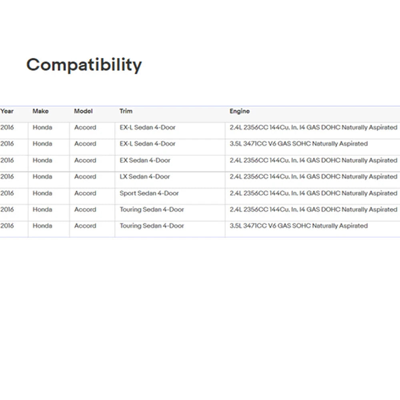Select the Engine column header

[240, 111]
